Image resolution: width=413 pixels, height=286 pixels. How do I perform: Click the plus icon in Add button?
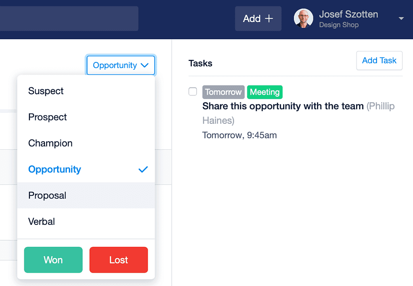tap(269, 19)
